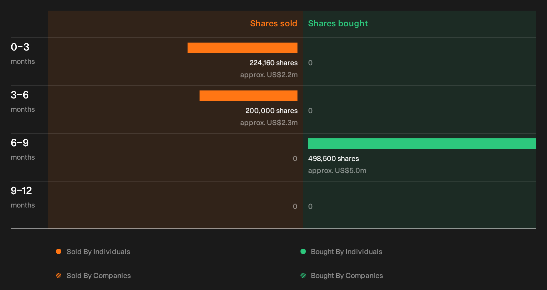Click the zero sold value in 6-9 months row

click(x=295, y=159)
